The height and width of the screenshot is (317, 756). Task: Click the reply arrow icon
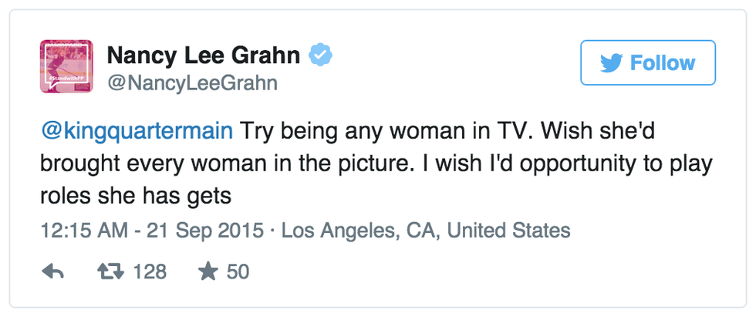[x=52, y=271]
